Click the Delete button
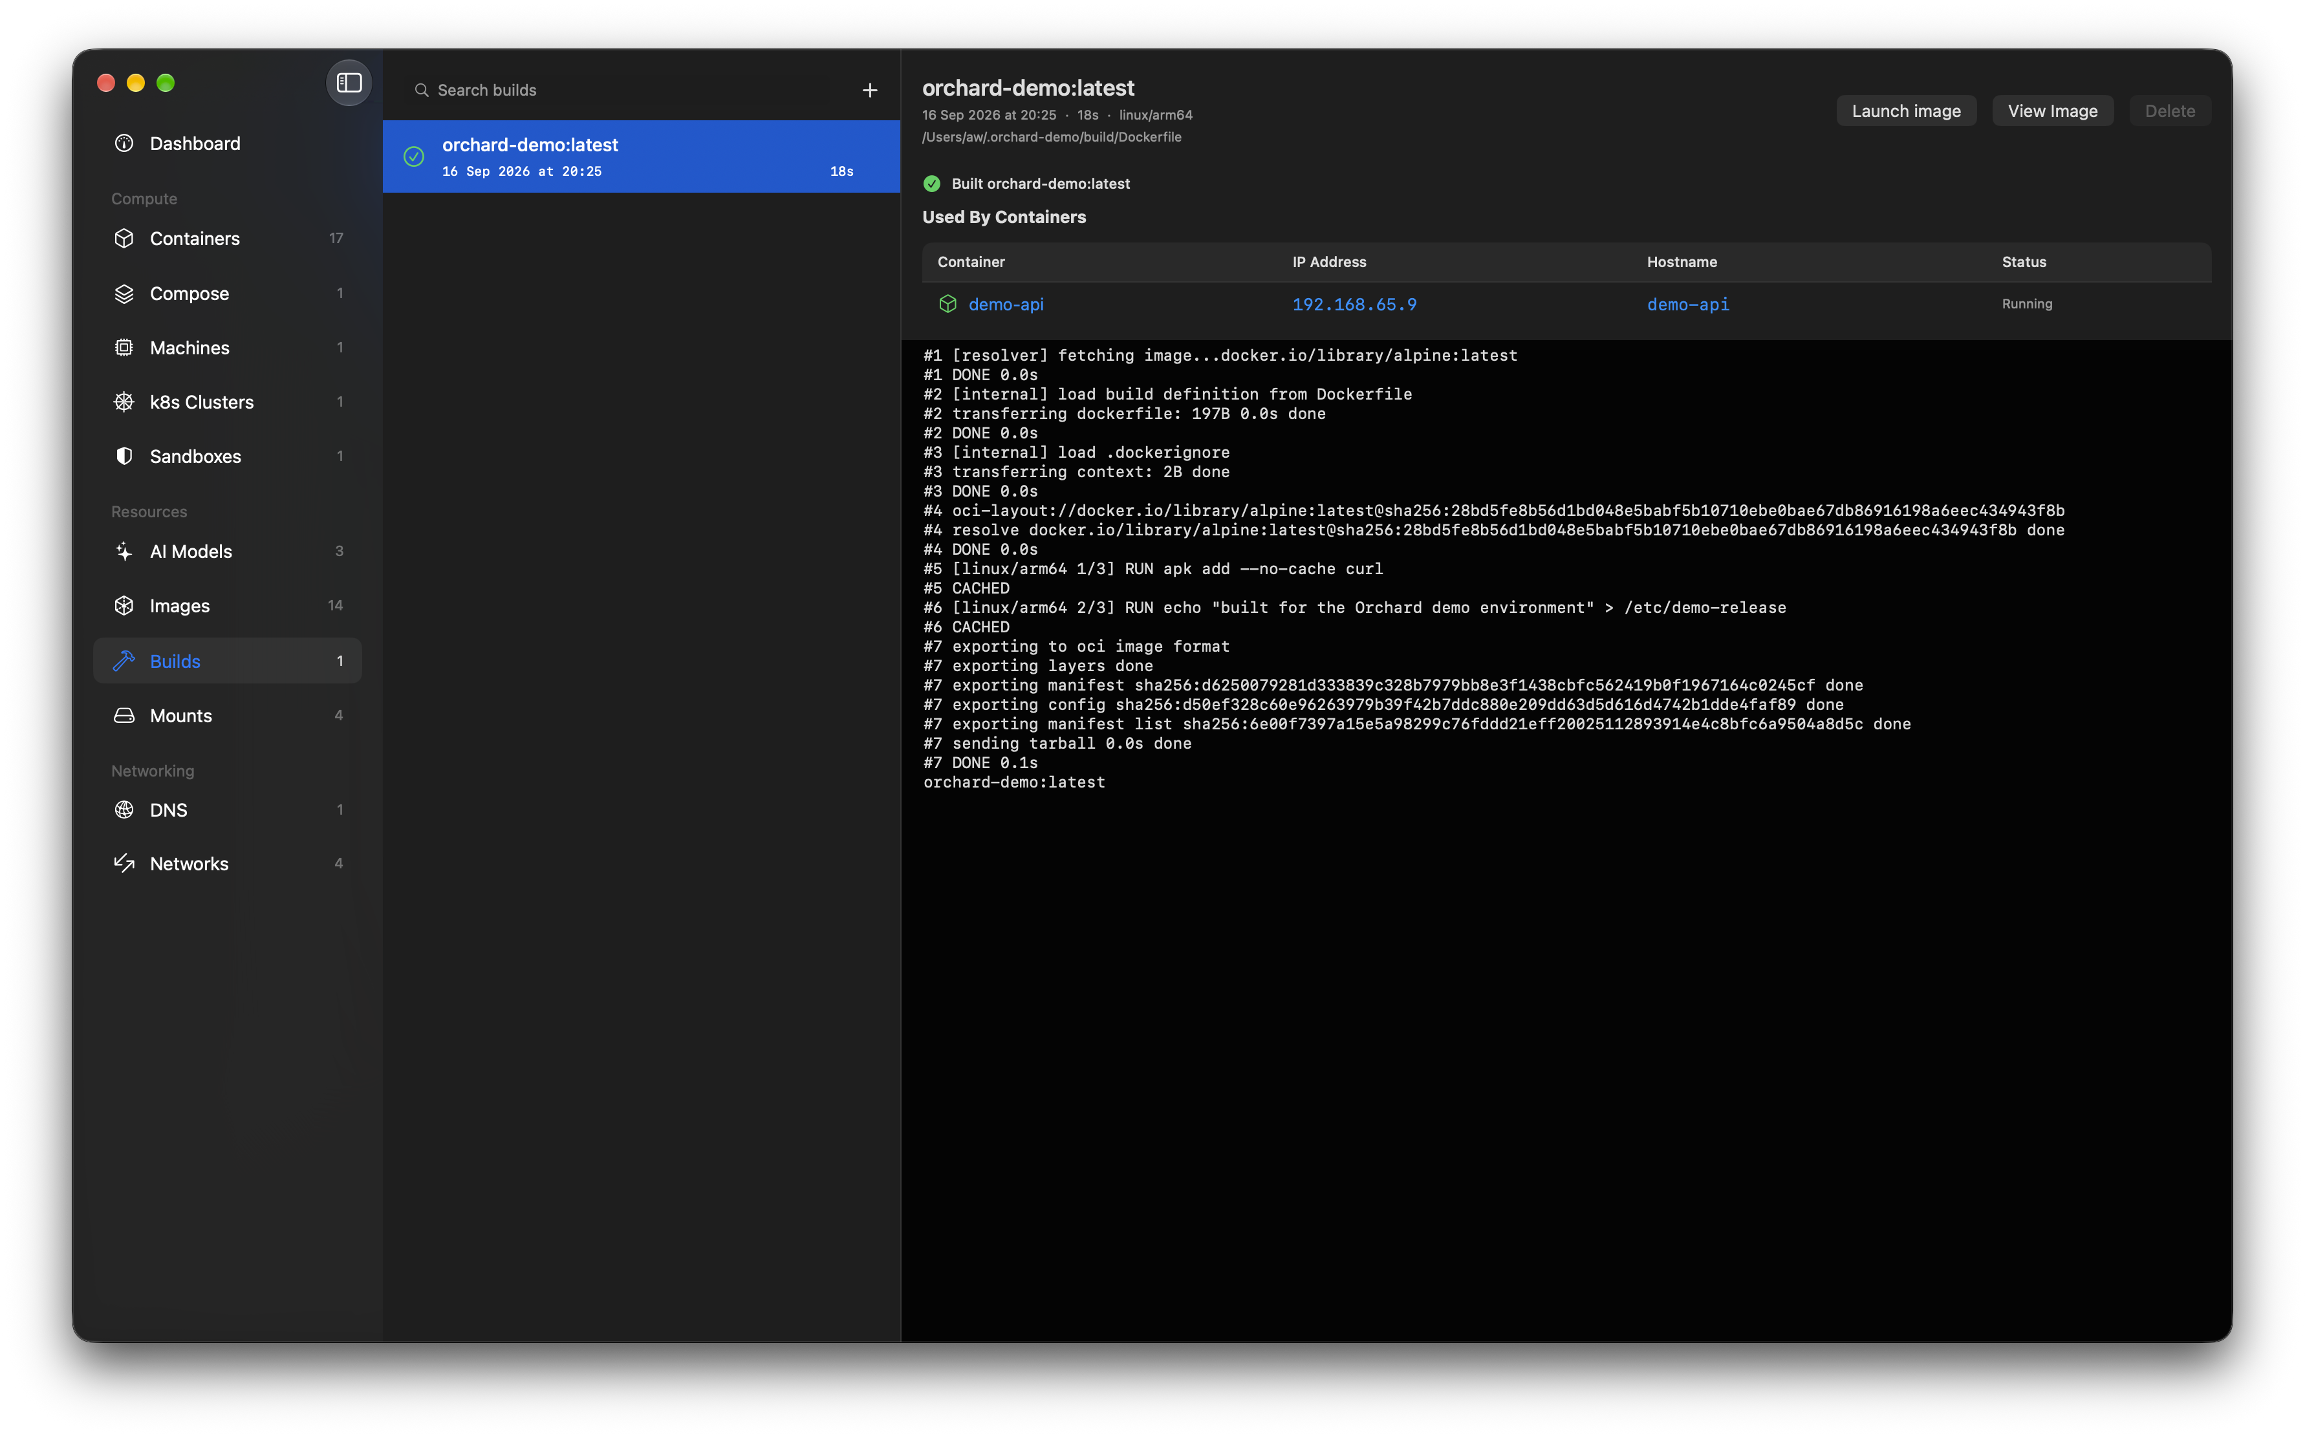This screenshot has height=1438, width=2305. click(2169, 111)
